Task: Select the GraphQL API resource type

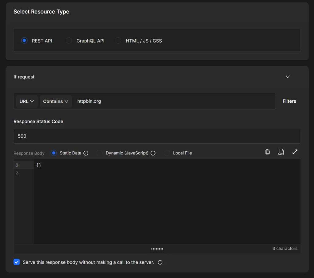Action: [69, 41]
